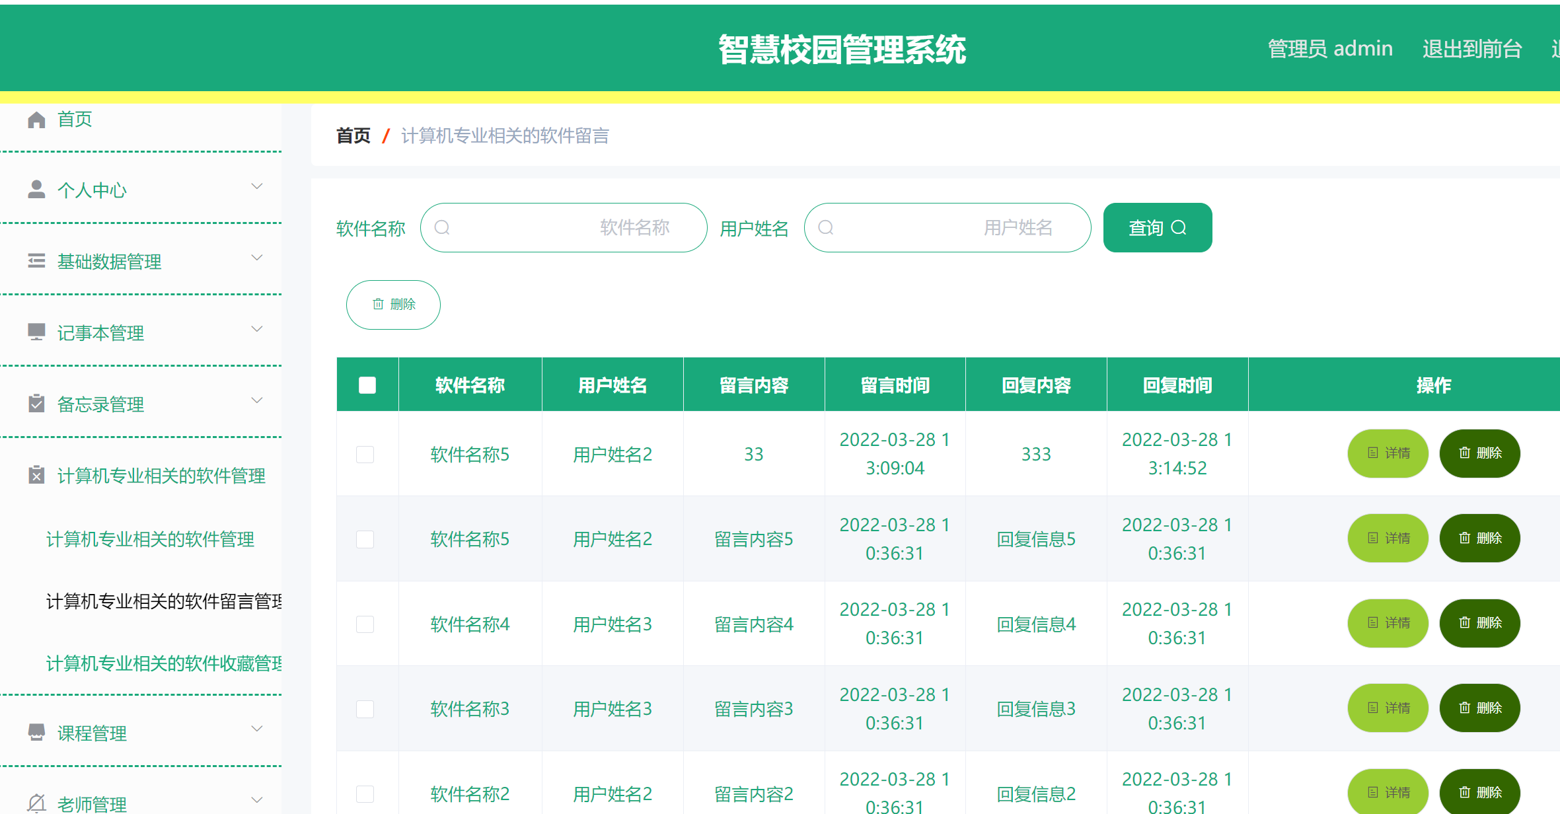Select the 备忘录管理 clipboard icon
The width and height of the screenshot is (1560, 814).
pos(36,404)
